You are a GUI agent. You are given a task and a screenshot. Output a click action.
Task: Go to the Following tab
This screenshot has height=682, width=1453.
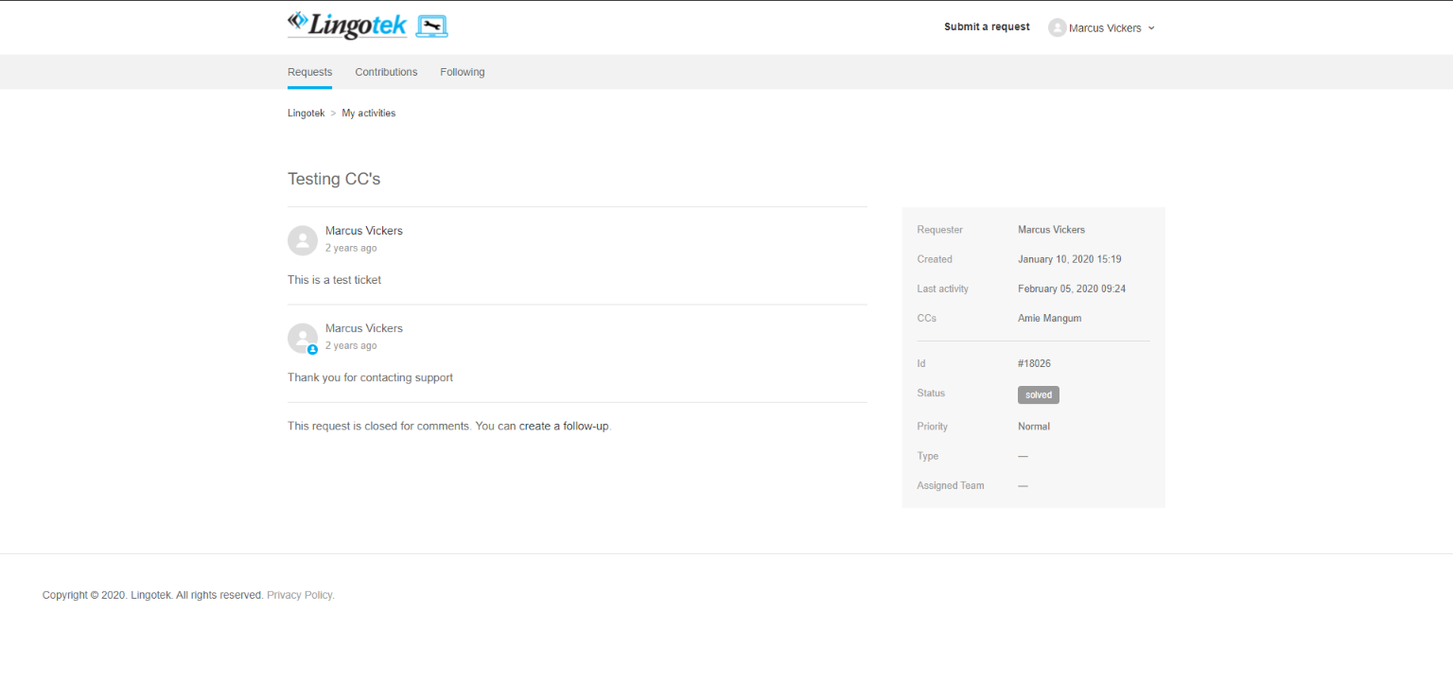point(462,72)
